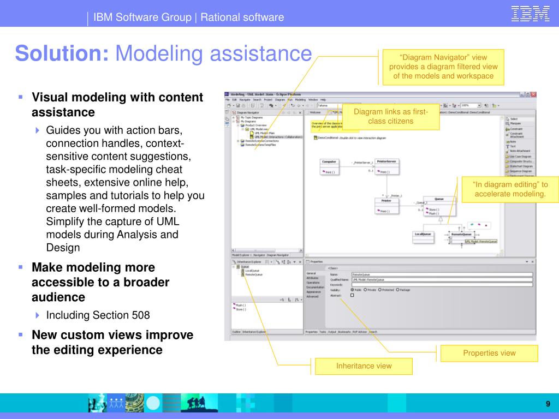
Task: Select the Computer class box
Action: (329, 167)
